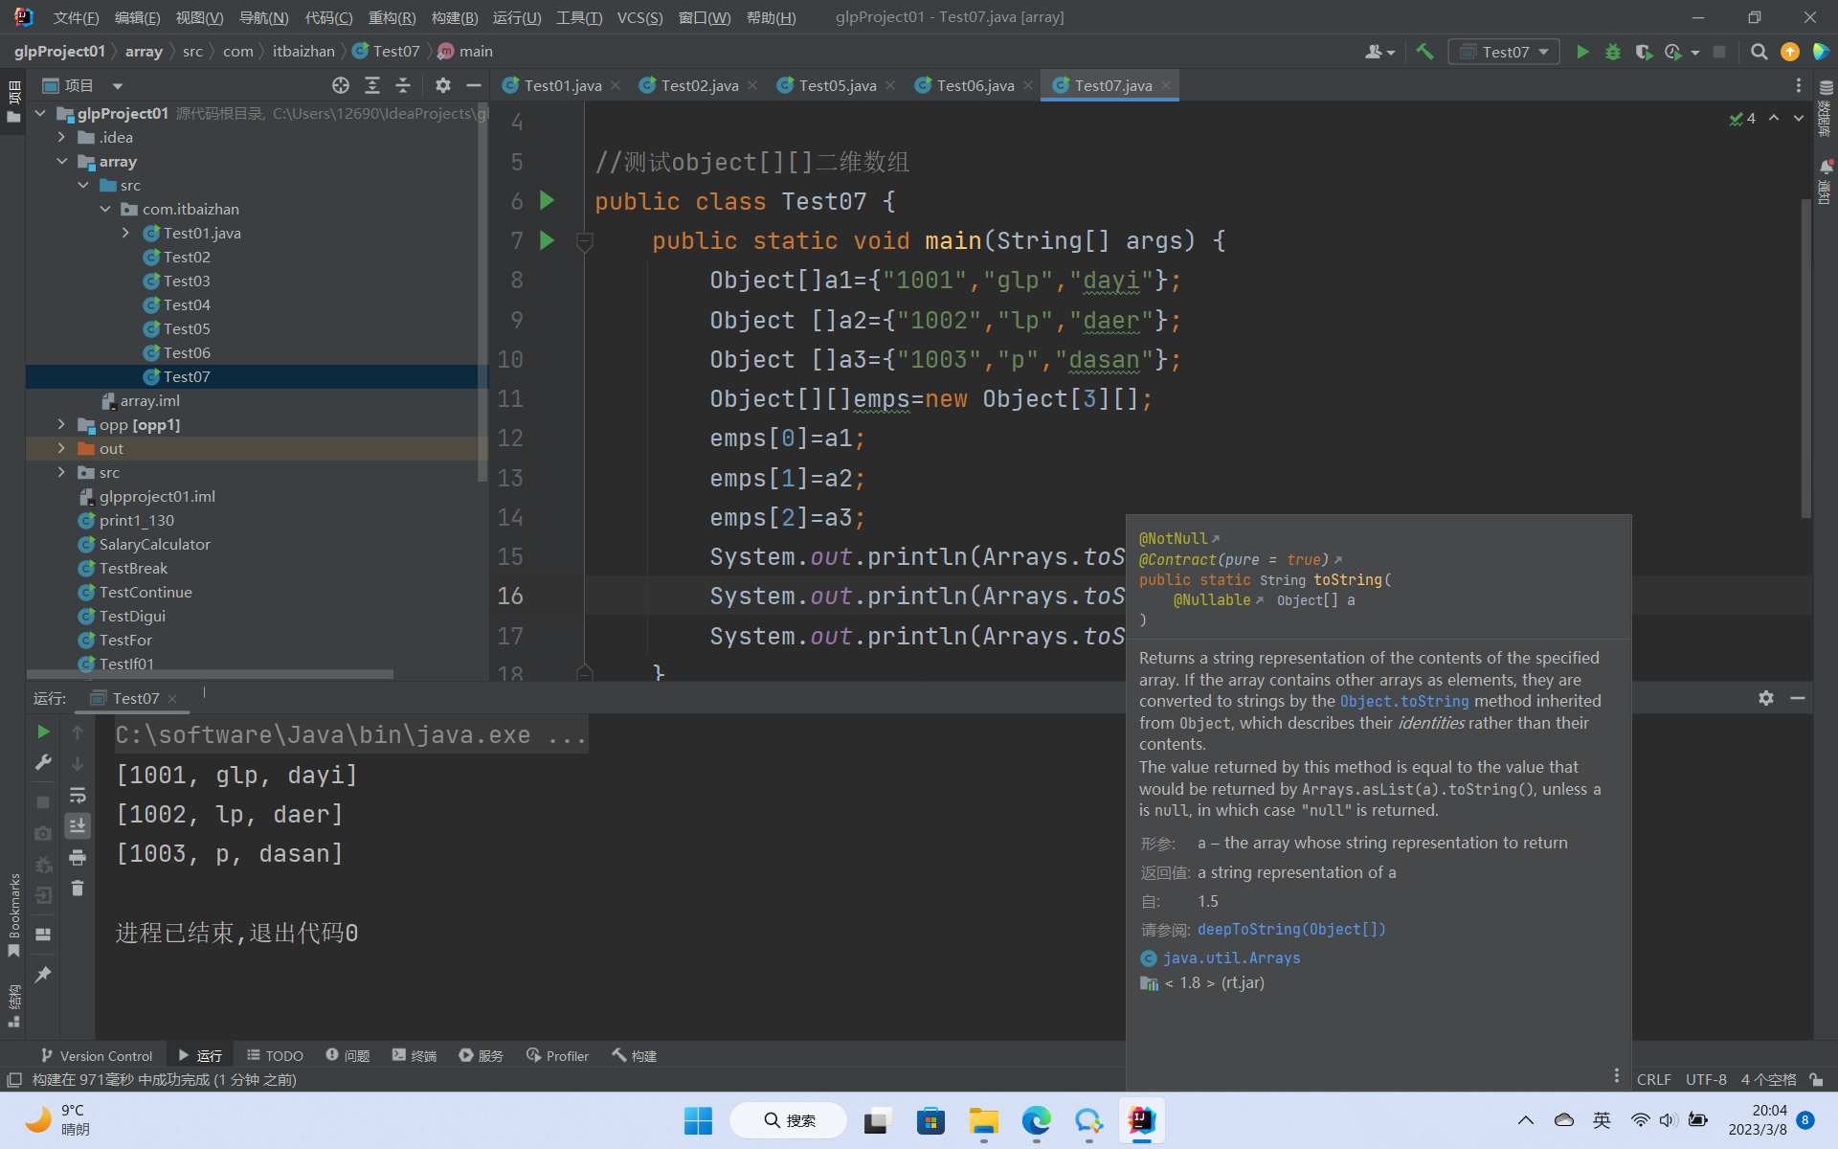Toggle the 项目 side tool window
This screenshot has height=1149, width=1838.
pos(13,102)
